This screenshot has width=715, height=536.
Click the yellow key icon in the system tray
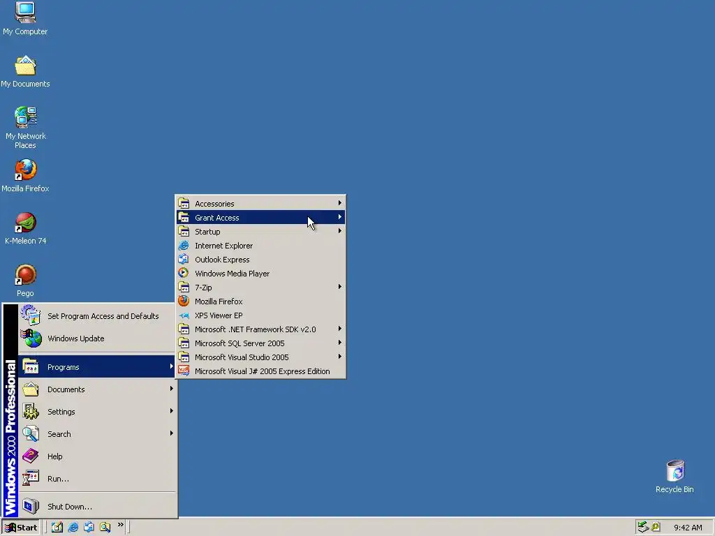656,527
